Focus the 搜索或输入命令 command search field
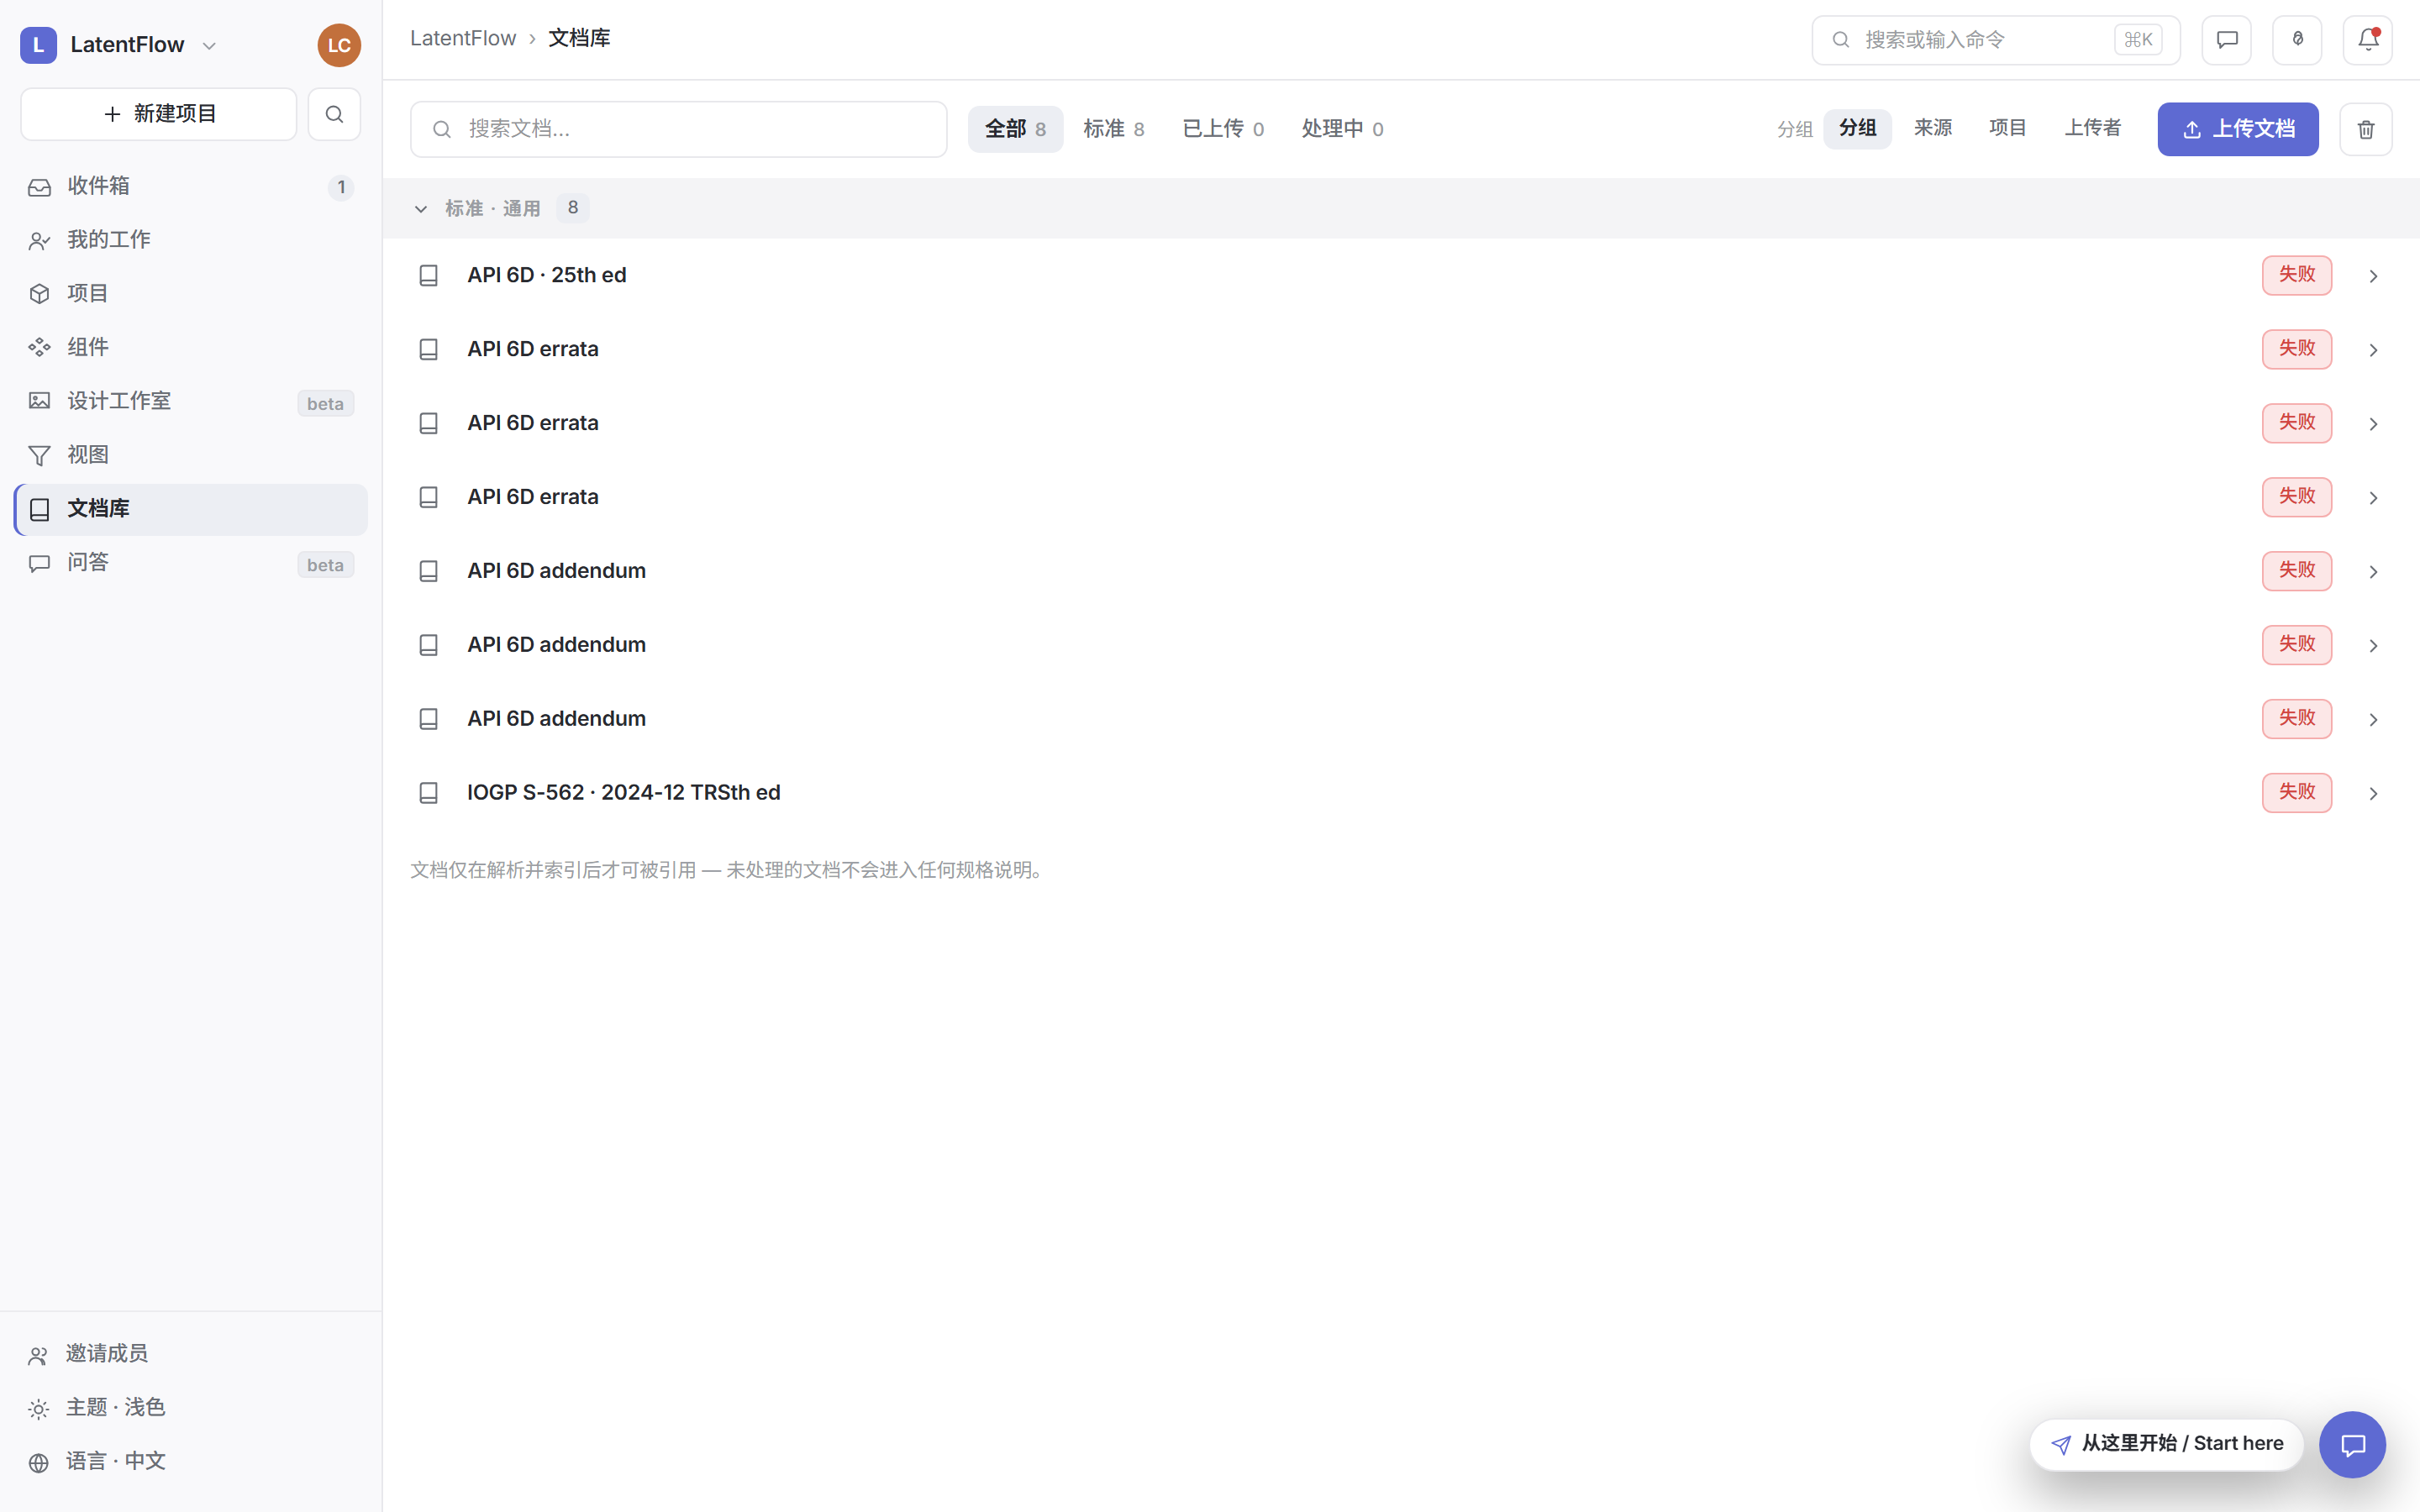The image size is (2420, 1512). coord(1995,40)
